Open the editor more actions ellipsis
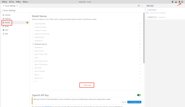This screenshot has width=185, height=107. 142,6
